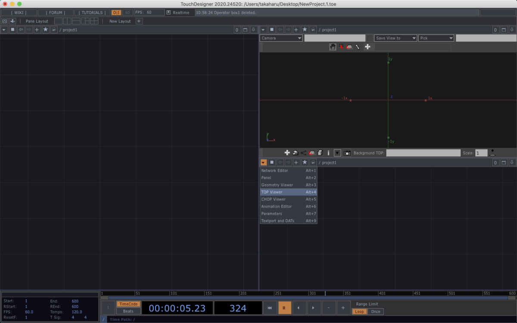
Task: Open the WIKI link
Action: click(x=18, y=12)
